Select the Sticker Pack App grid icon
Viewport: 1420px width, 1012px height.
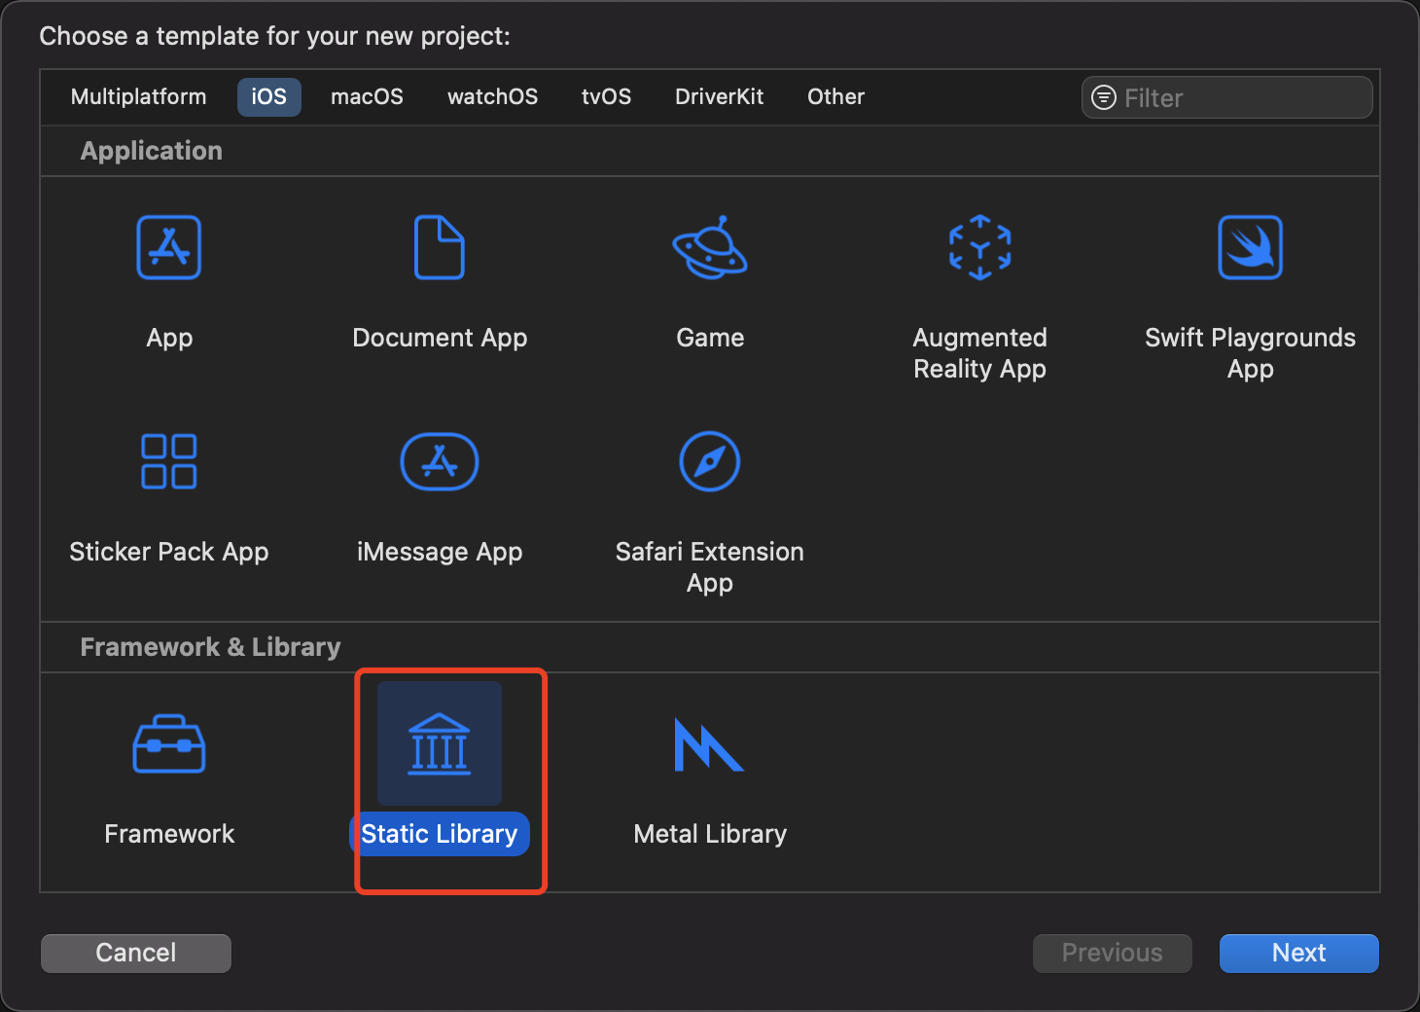pyautogui.click(x=169, y=461)
